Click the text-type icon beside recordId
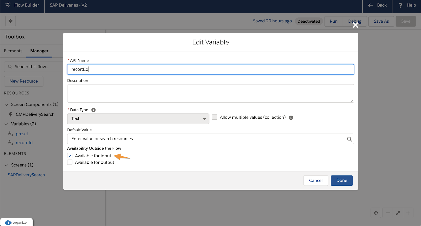Viewport: 421px width, 226px height. [11, 143]
